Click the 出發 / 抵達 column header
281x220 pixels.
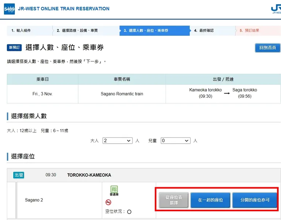[x=223, y=79]
